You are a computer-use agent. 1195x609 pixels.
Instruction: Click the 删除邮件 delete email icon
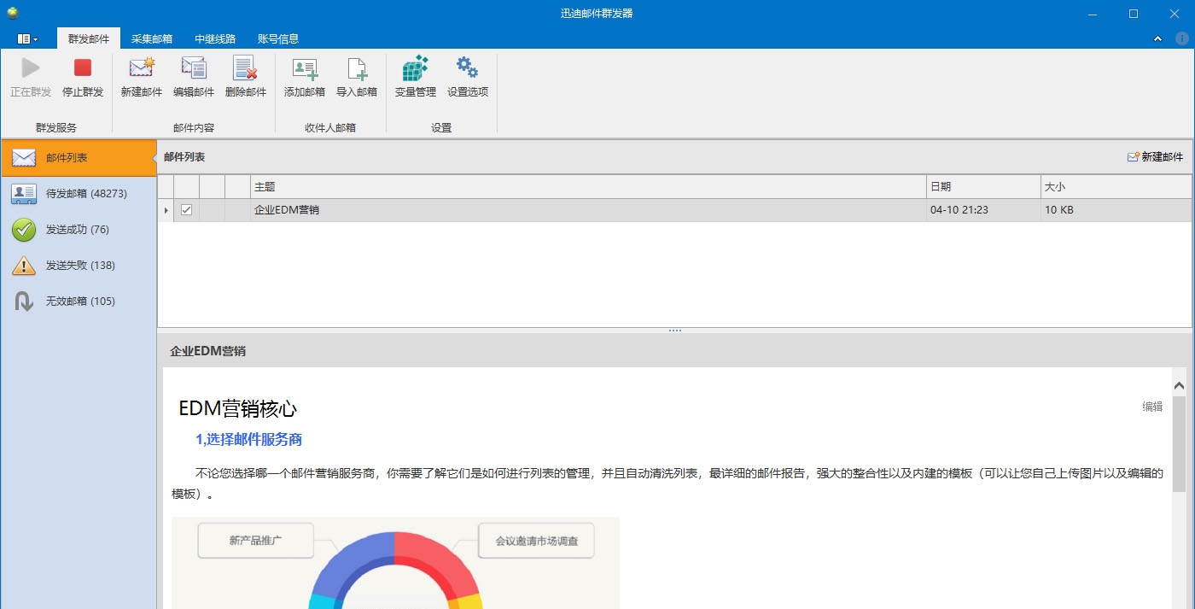246,77
